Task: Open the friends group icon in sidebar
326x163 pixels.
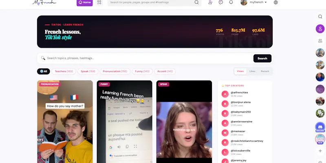Action: click(320, 41)
